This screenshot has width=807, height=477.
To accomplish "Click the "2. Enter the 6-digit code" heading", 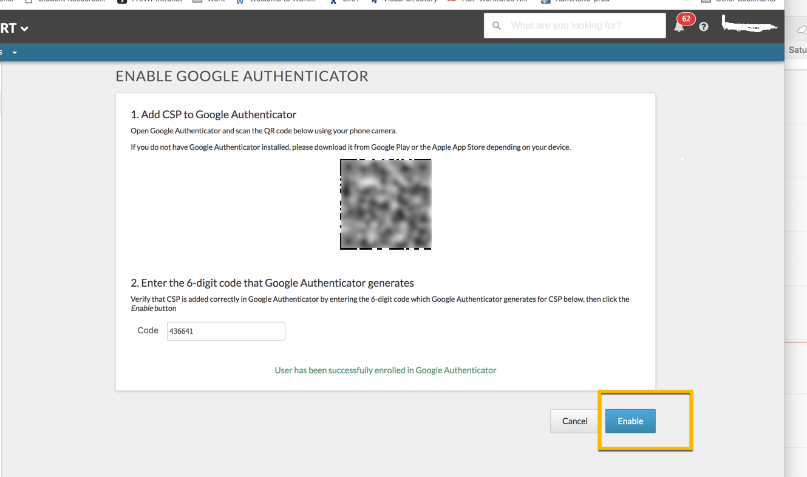I will coord(272,283).
